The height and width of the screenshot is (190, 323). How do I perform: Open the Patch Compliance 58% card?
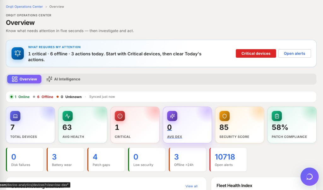pyautogui.click(x=292, y=125)
